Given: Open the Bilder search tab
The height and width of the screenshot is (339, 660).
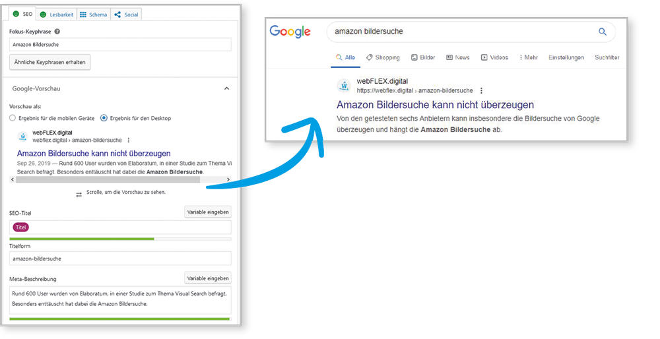Looking at the screenshot, I should coord(423,57).
